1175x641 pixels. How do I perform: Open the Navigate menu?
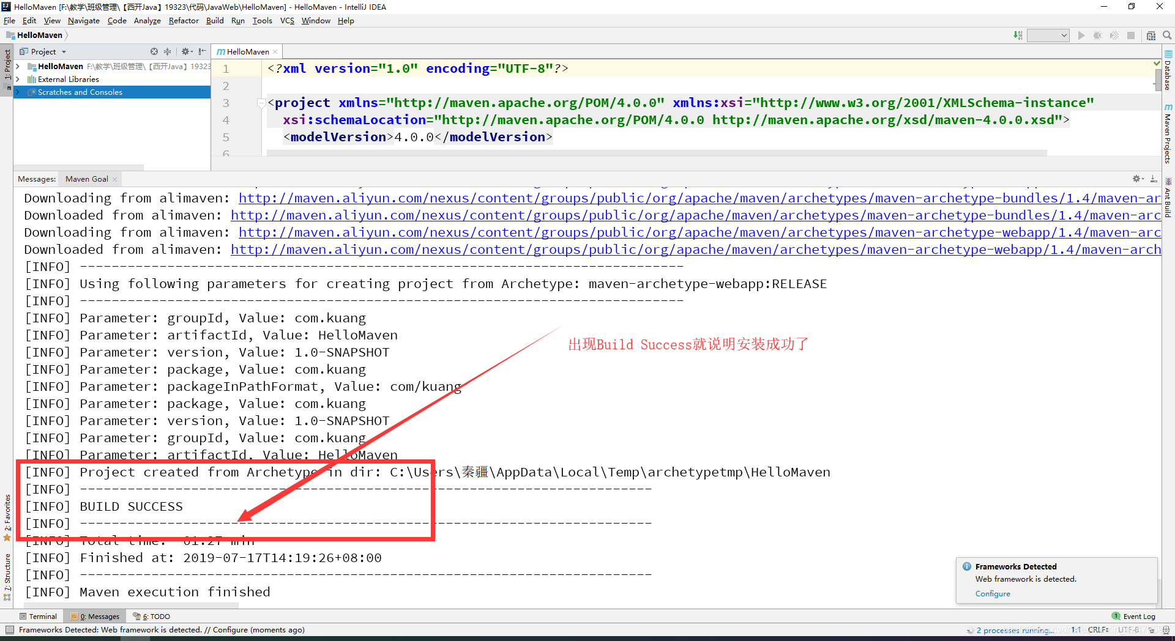click(84, 21)
